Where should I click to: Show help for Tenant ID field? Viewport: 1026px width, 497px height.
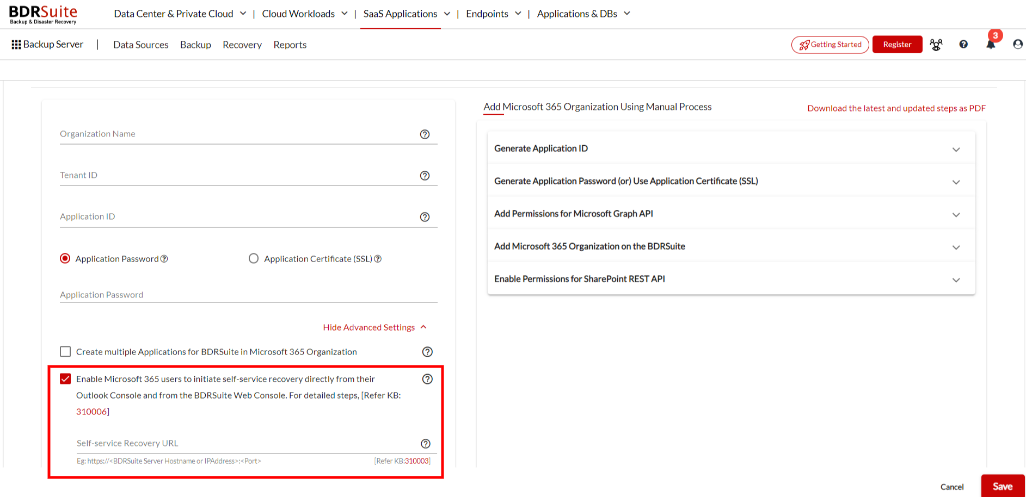click(x=425, y=176)
